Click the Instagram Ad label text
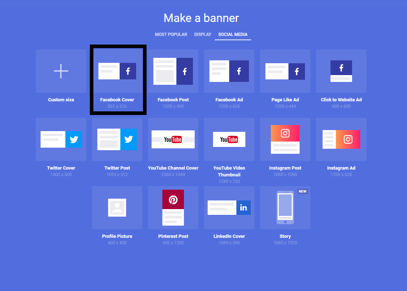Screen dimensions: 407x291 click(x=341, y=168)
